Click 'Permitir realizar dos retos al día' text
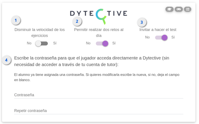Viewport: 199px width, 124px height. 99,33
